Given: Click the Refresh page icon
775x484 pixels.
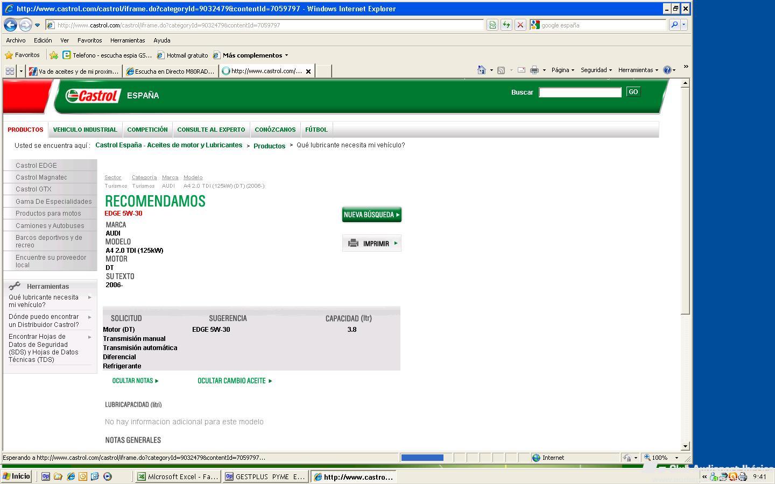Looking at the screenshot, I should coord(506,25).
